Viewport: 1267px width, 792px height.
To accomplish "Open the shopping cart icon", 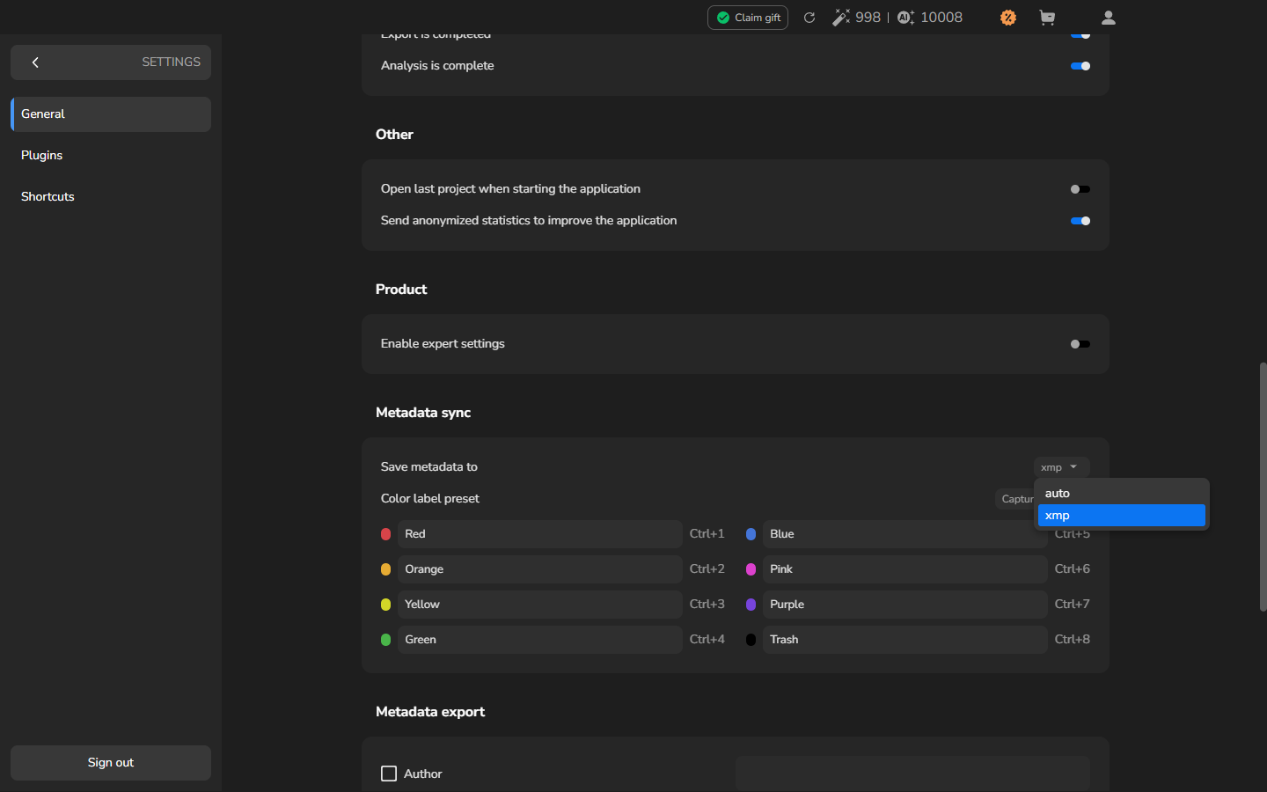I will tap(1047, 18).
